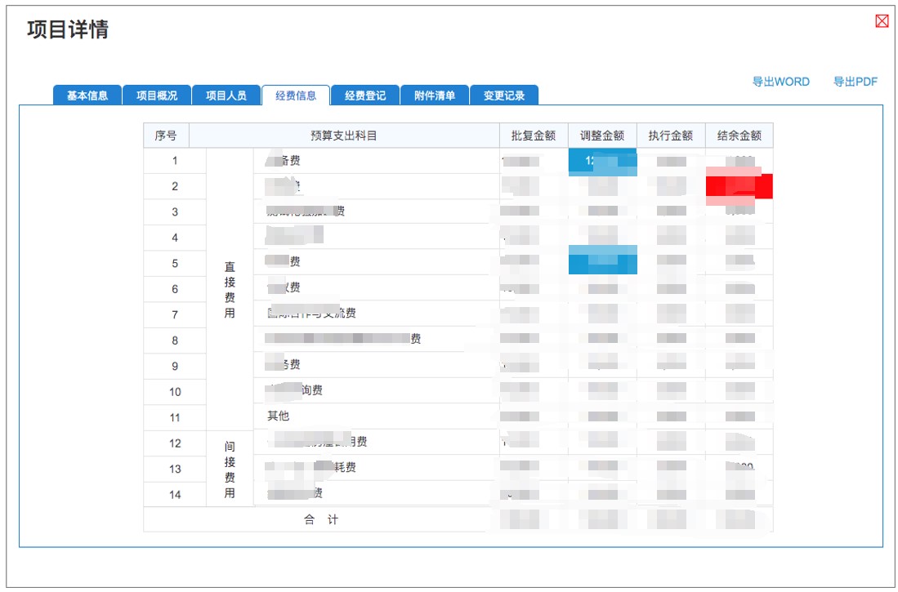The height and width of the screenshot is (592, 898).
Task: Click the red 结余金额 cell in row 2
Action: tap(739, 187)
